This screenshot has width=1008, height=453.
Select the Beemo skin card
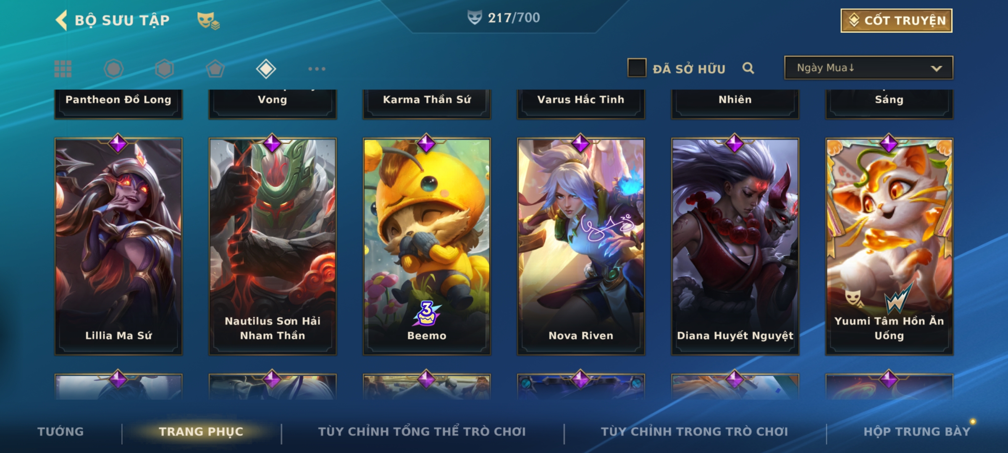coord(427,247)
